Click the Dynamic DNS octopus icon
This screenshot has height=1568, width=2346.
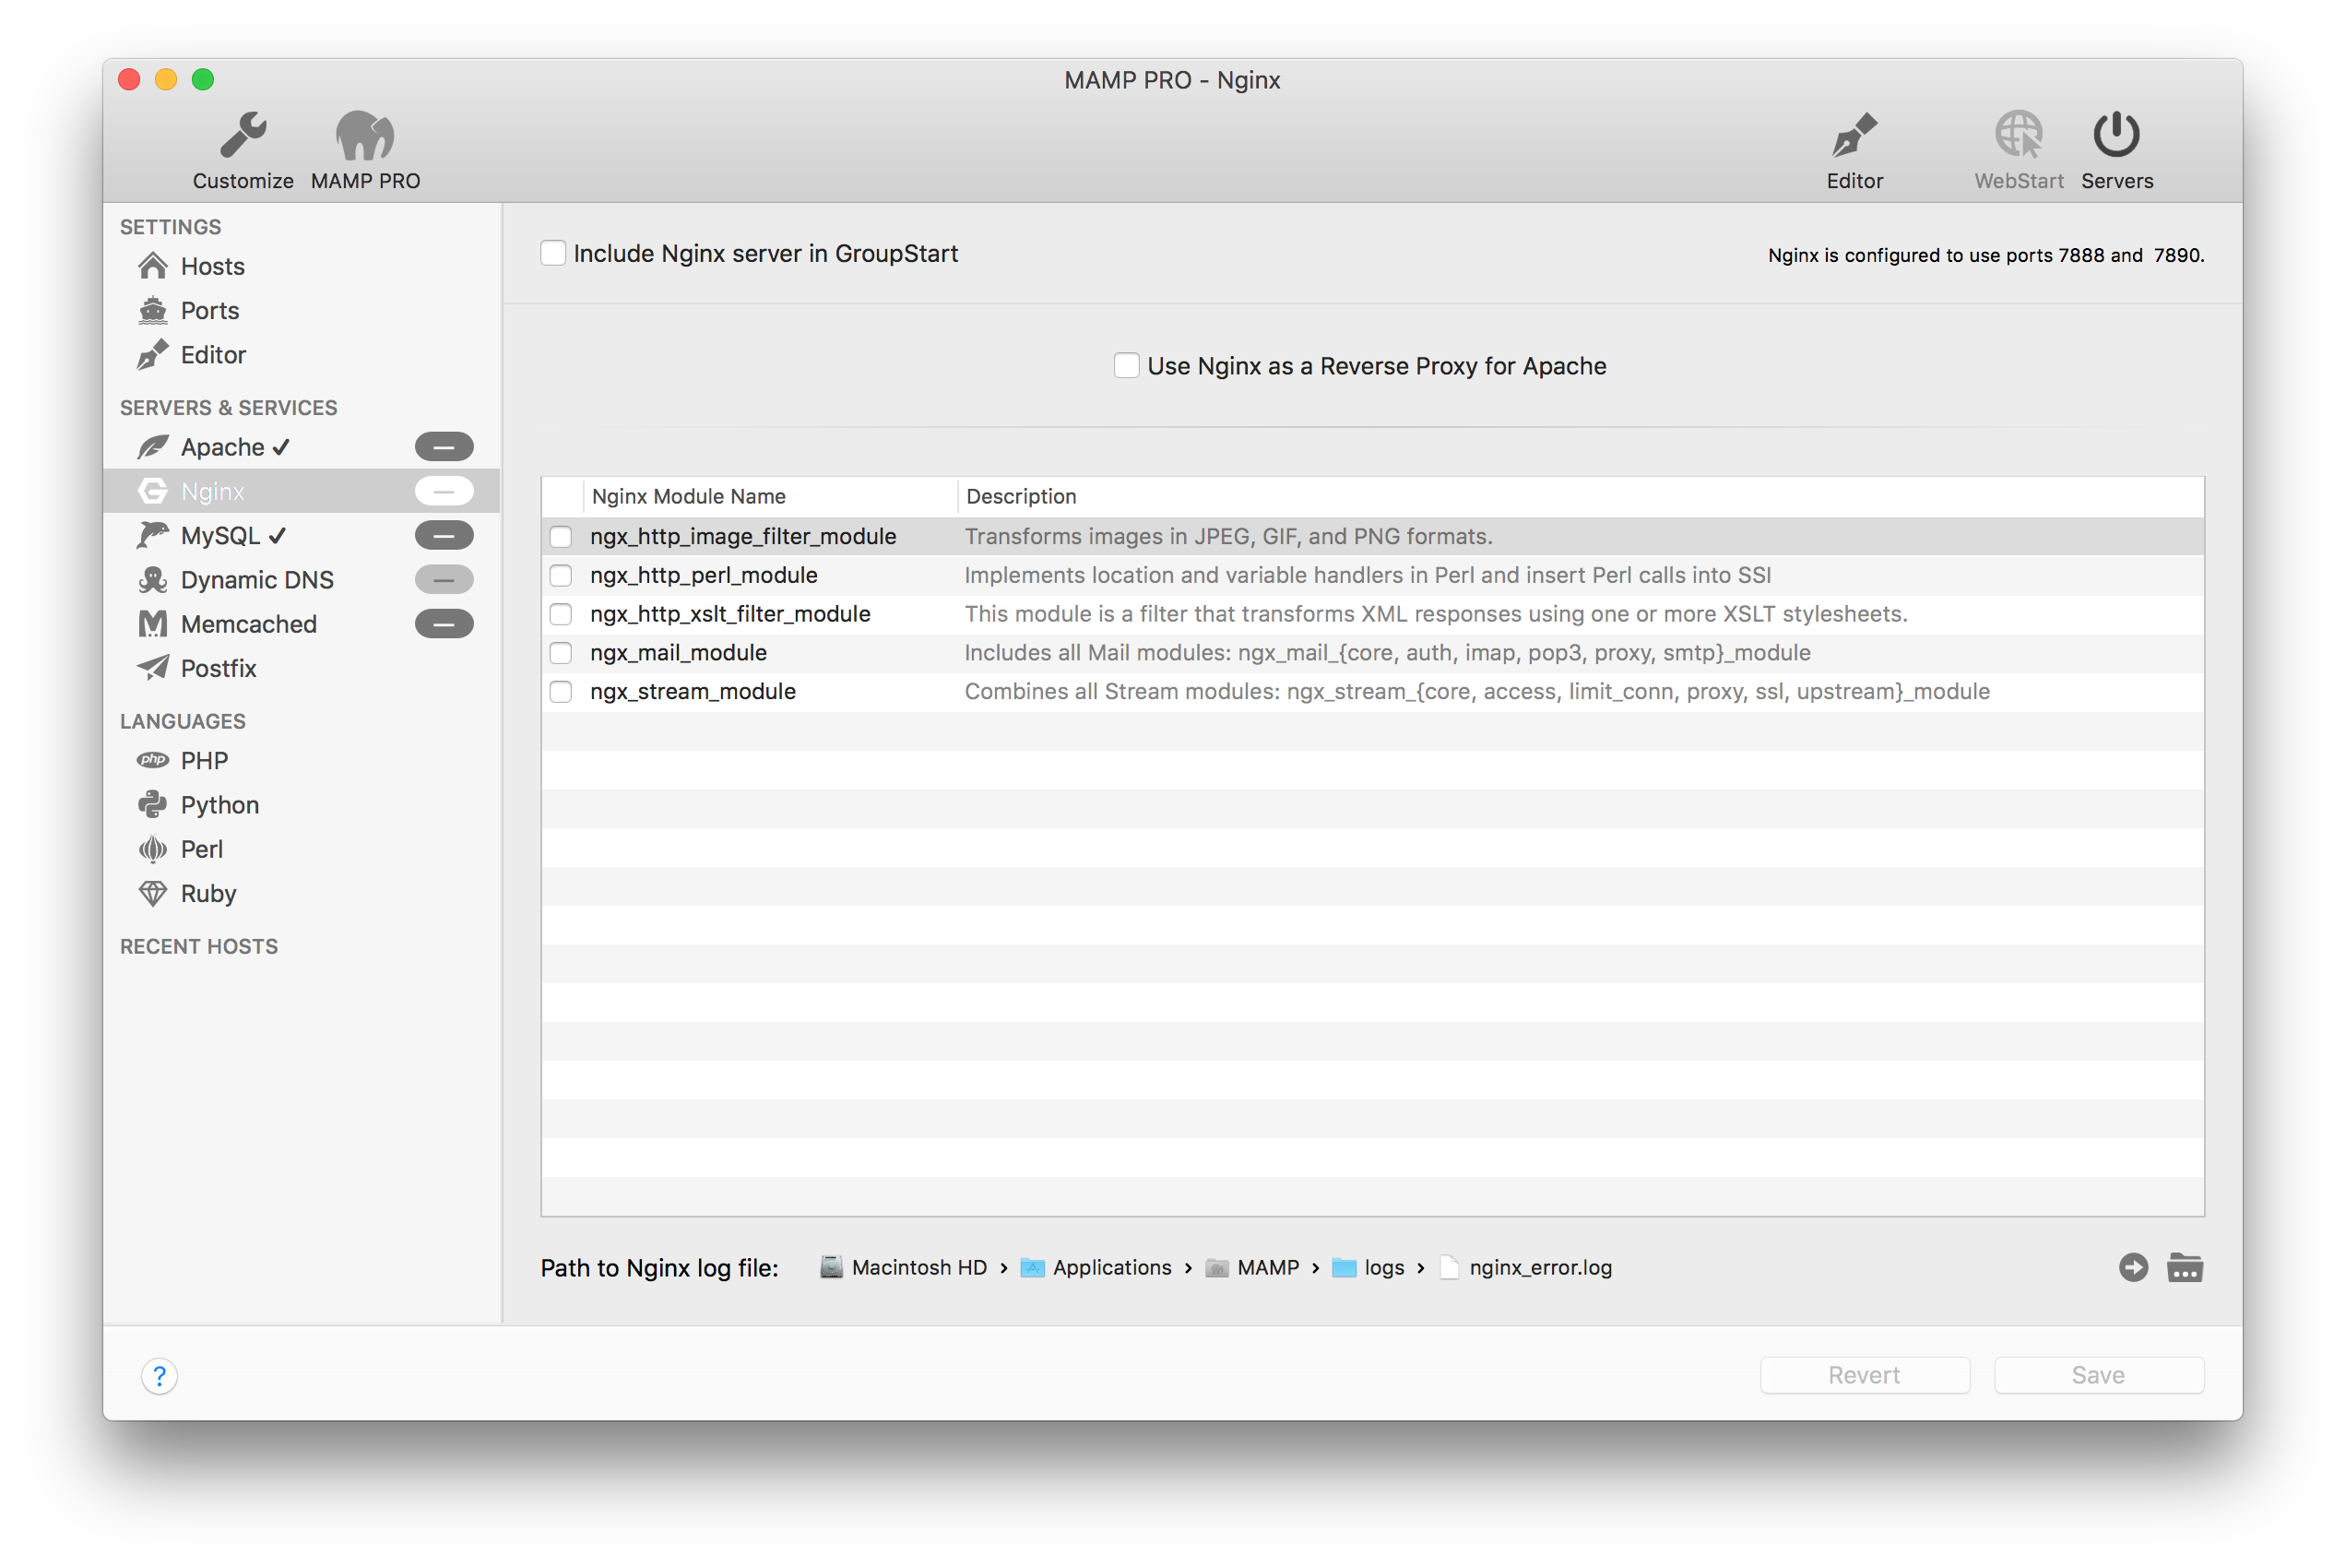coord(153,580)
